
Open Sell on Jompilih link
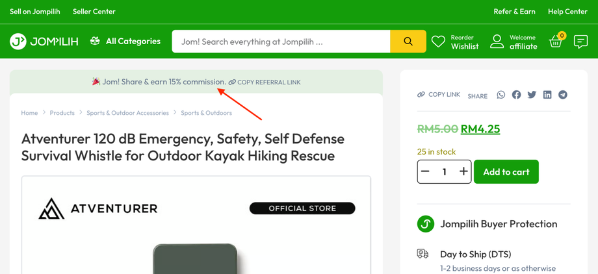point(34,12)
